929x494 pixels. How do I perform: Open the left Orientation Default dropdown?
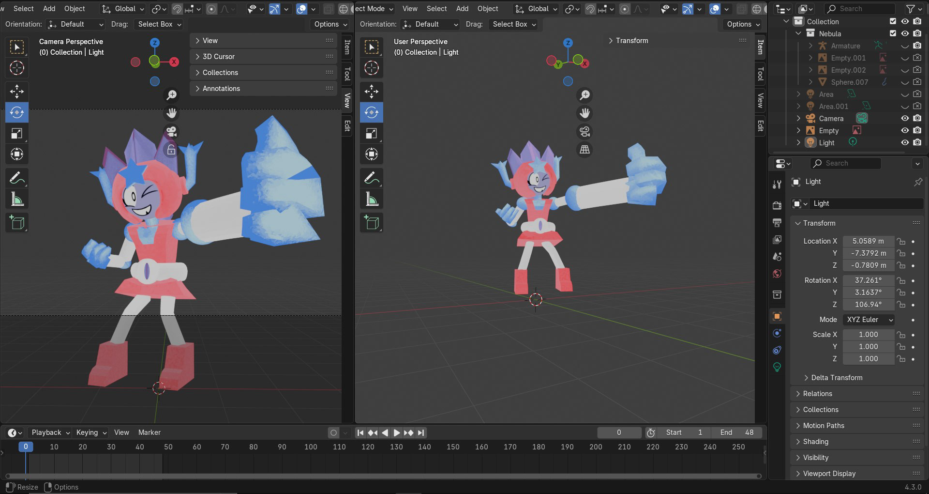coord(75,24)
